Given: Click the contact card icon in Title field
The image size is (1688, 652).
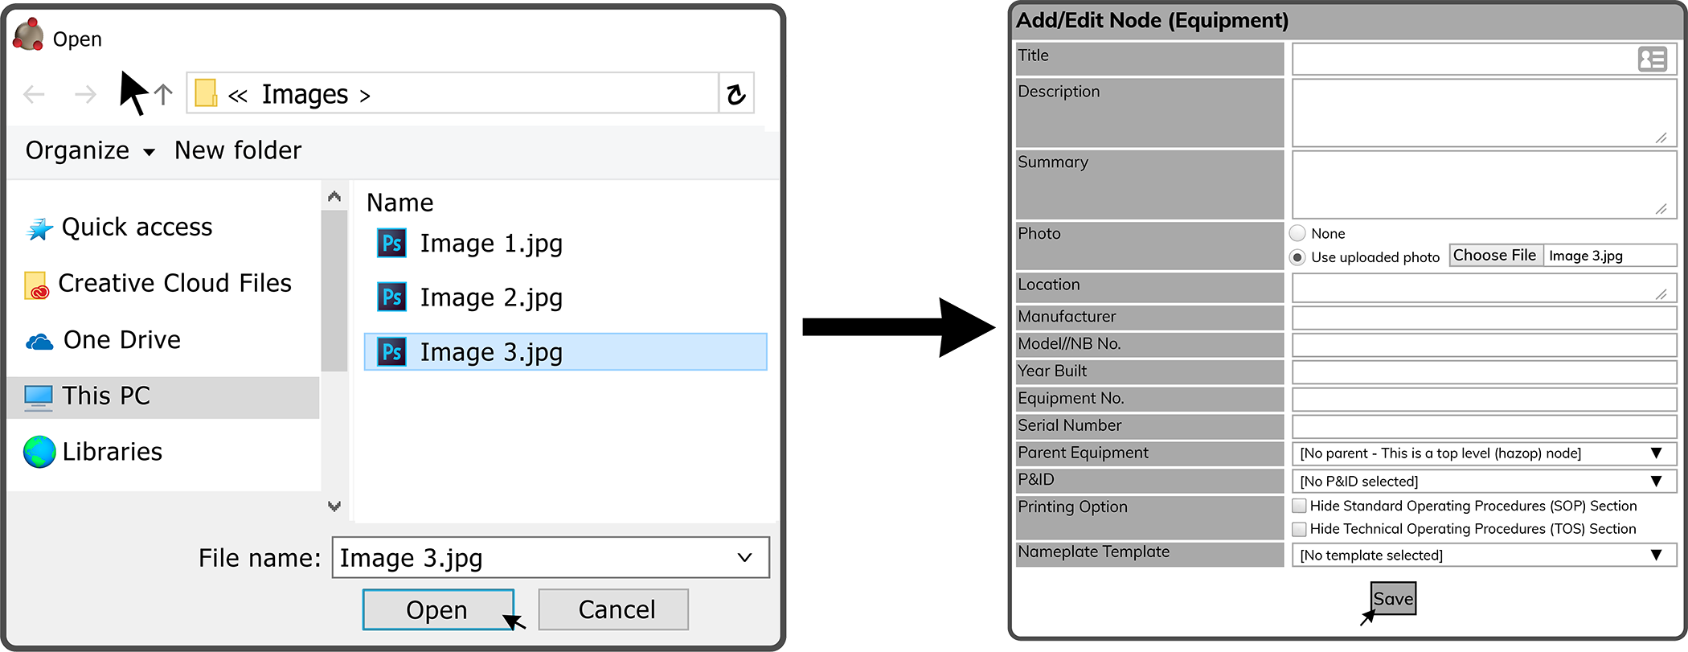Looking at the screenshot, I should [x=1653, y=59].
